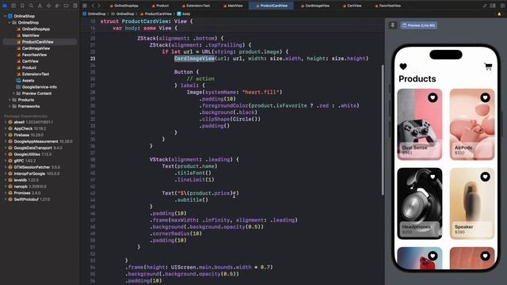Pin the preview with the pin icon
Viewport: 507px width, 285px height.
(x=393, y=25)
